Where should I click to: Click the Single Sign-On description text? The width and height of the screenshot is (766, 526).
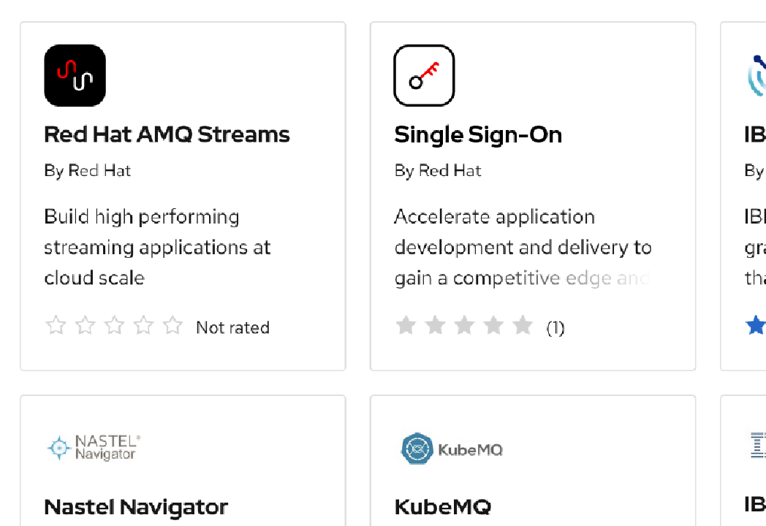(523, 247)
